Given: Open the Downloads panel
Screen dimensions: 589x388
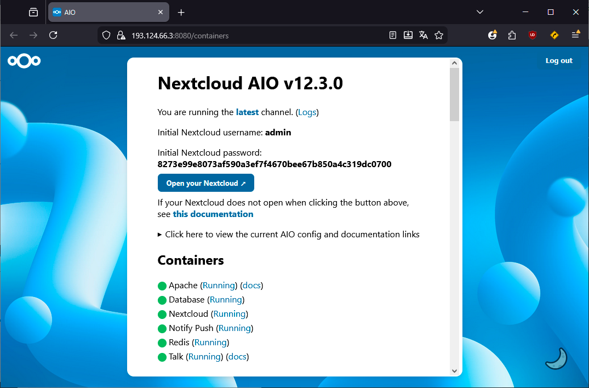Looking at the screenshot, I should [408, 35].
